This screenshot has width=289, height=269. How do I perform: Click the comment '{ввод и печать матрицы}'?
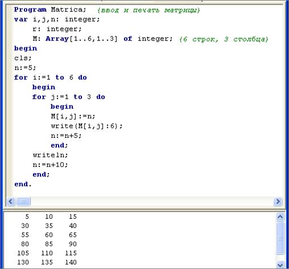coord(148,10)
